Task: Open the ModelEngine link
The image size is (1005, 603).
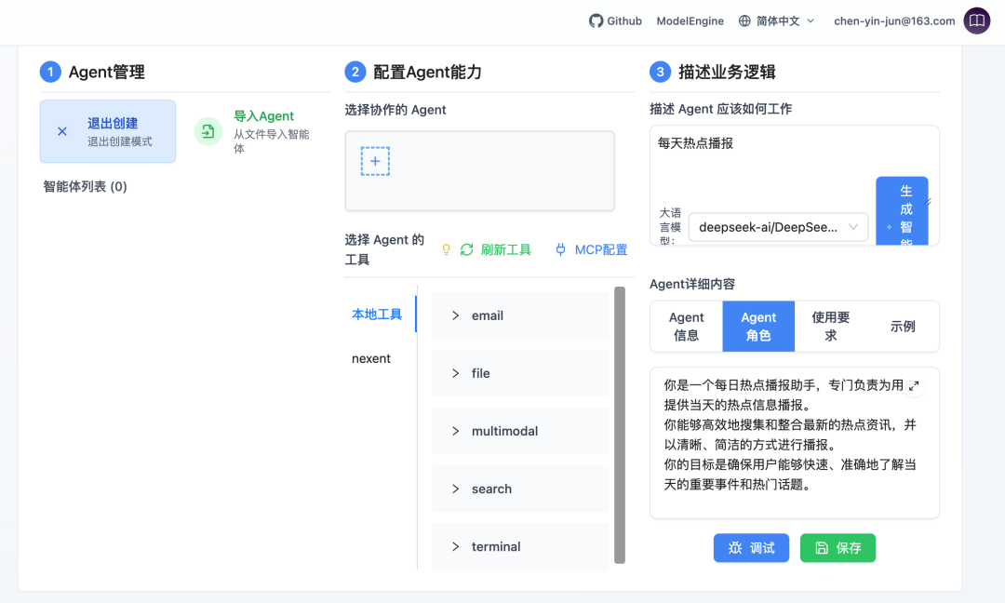Action: click(x=690, y=21)
